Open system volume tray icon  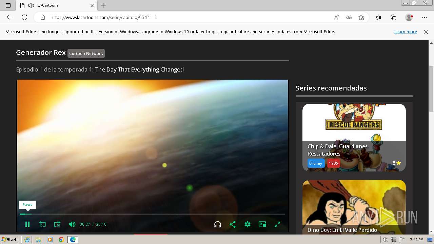[x=386, y=240]
